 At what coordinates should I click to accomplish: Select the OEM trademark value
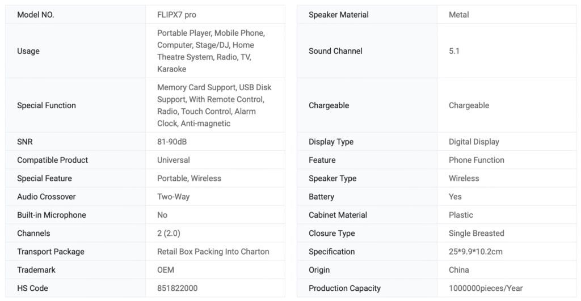[x=166, y=270]
